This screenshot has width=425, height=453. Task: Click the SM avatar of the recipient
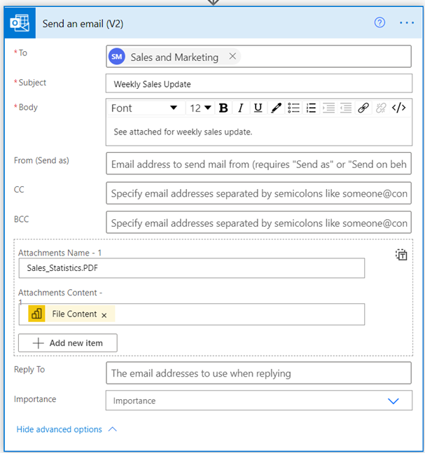[x=117, y=56]
